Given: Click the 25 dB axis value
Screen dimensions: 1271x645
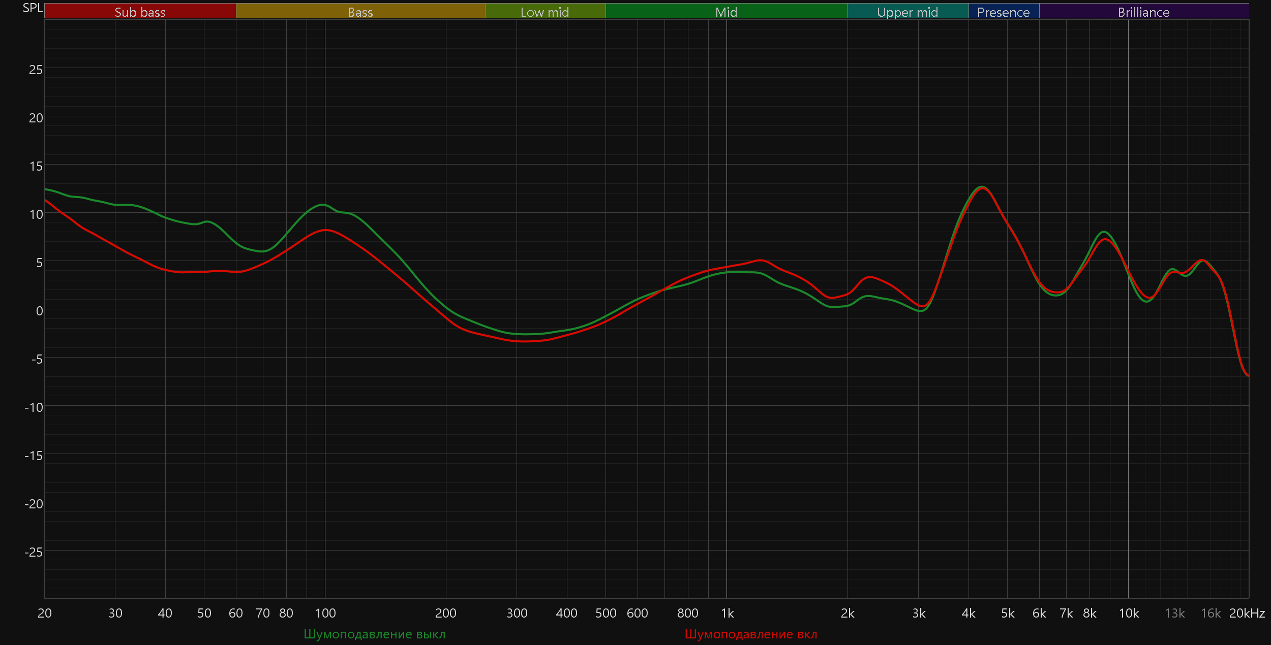Looking at the screenshot, I should coord(36,70).
